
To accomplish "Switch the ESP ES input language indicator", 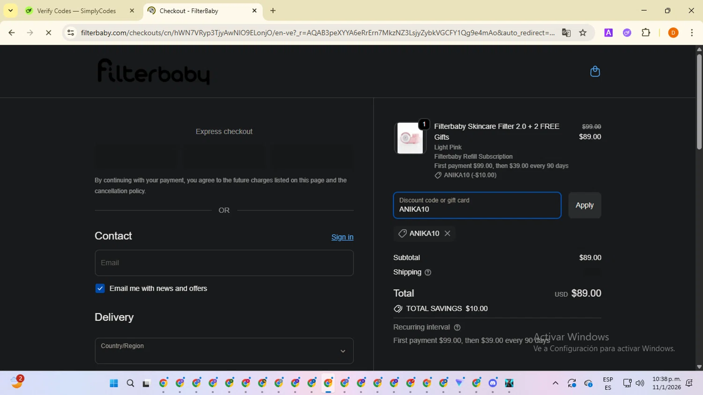I will [608, 383].
